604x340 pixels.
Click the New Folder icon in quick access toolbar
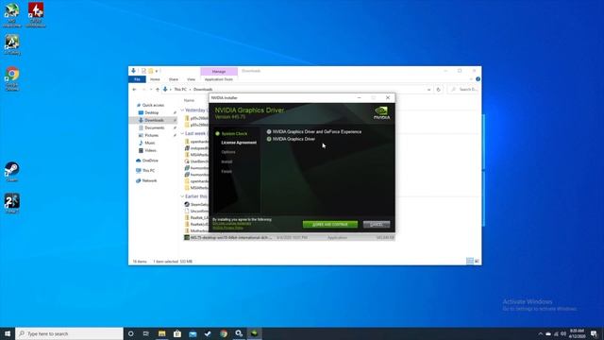point(151,71)
